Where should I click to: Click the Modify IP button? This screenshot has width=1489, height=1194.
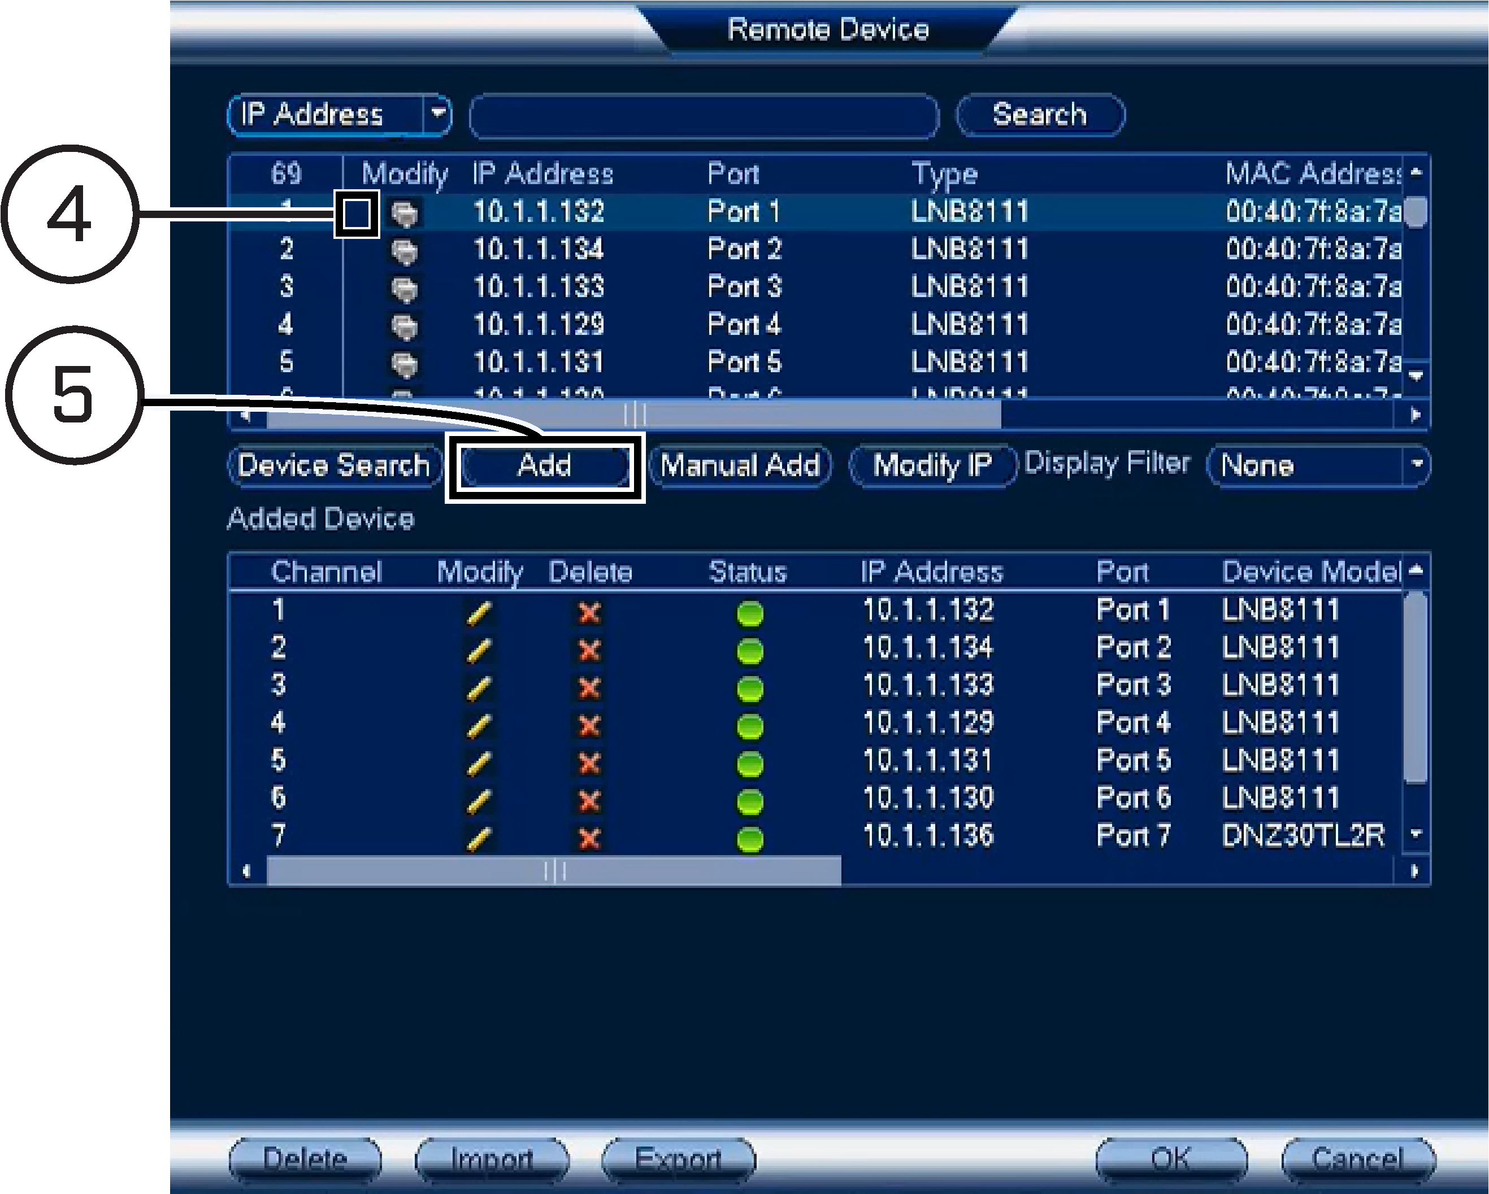click(933, 466)
